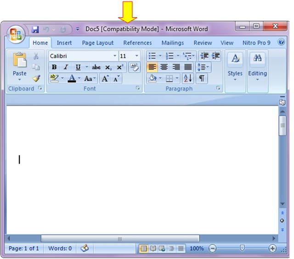Click the Words: 0 status indicator
The width and height of the screenshot is (294, 259).
60,248
